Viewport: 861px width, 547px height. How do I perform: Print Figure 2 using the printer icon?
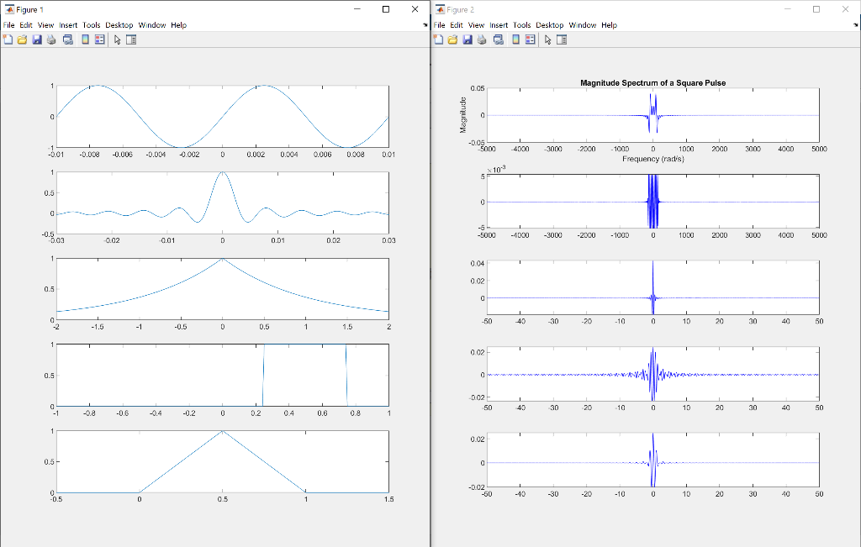click(481, 39)
